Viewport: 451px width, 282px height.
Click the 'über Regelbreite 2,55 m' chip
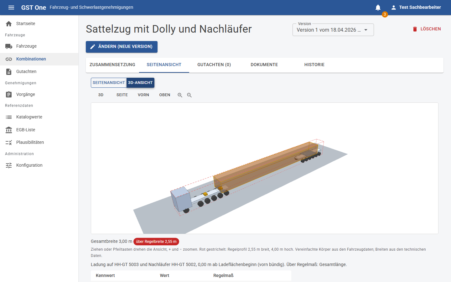(x=156, y=242)
